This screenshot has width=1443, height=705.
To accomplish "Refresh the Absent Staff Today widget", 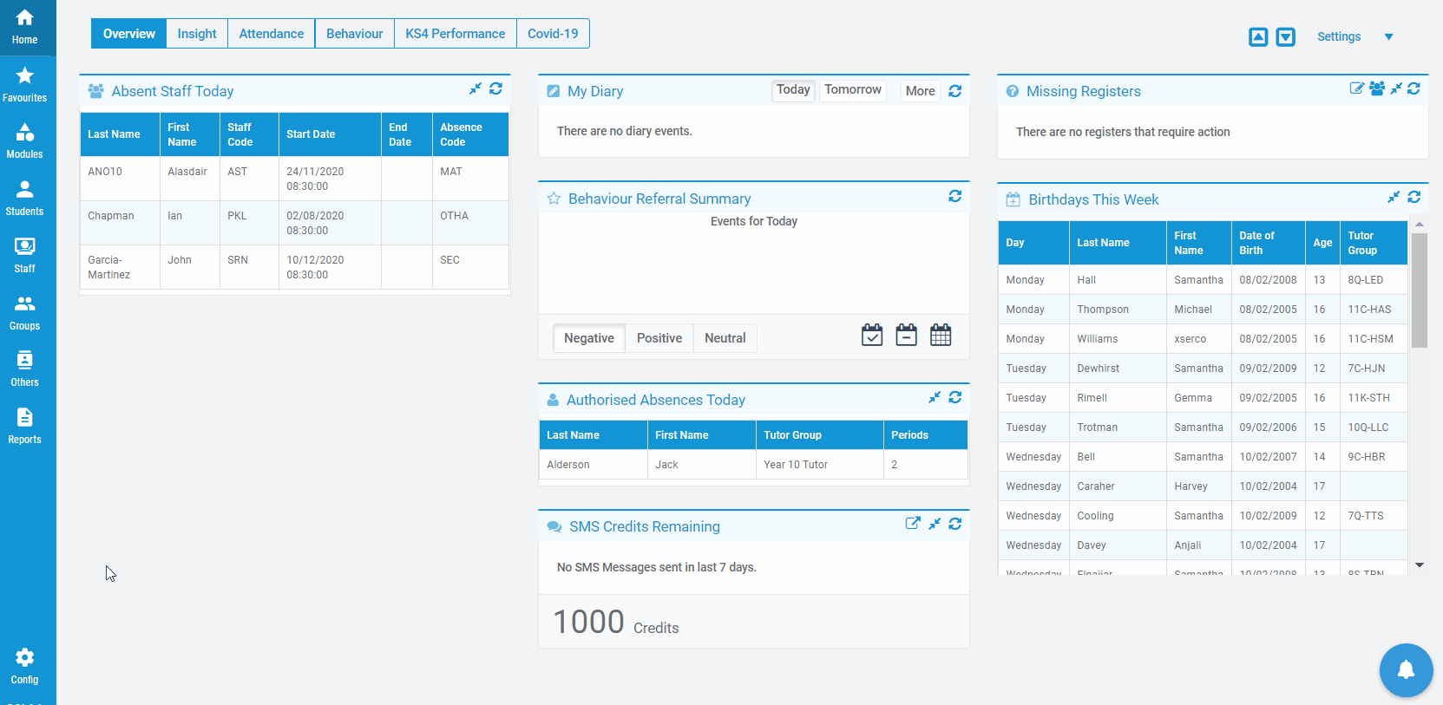I will point(495,88).
